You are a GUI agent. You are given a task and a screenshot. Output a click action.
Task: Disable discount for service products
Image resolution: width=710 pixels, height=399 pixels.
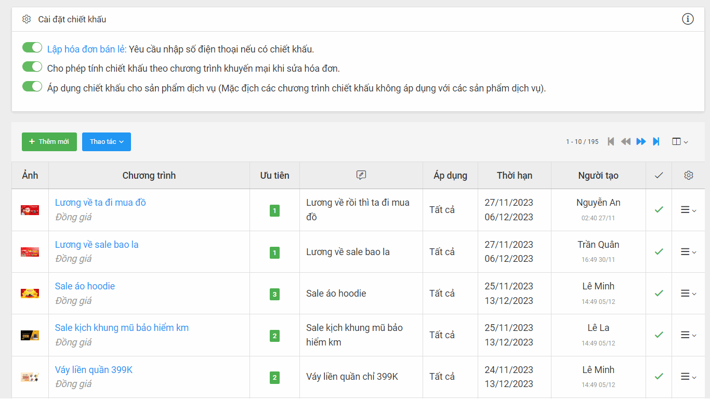(32, 86)
